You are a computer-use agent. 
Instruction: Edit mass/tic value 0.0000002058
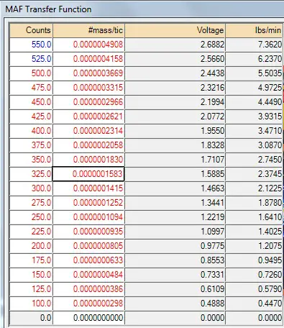coord(88,145)
